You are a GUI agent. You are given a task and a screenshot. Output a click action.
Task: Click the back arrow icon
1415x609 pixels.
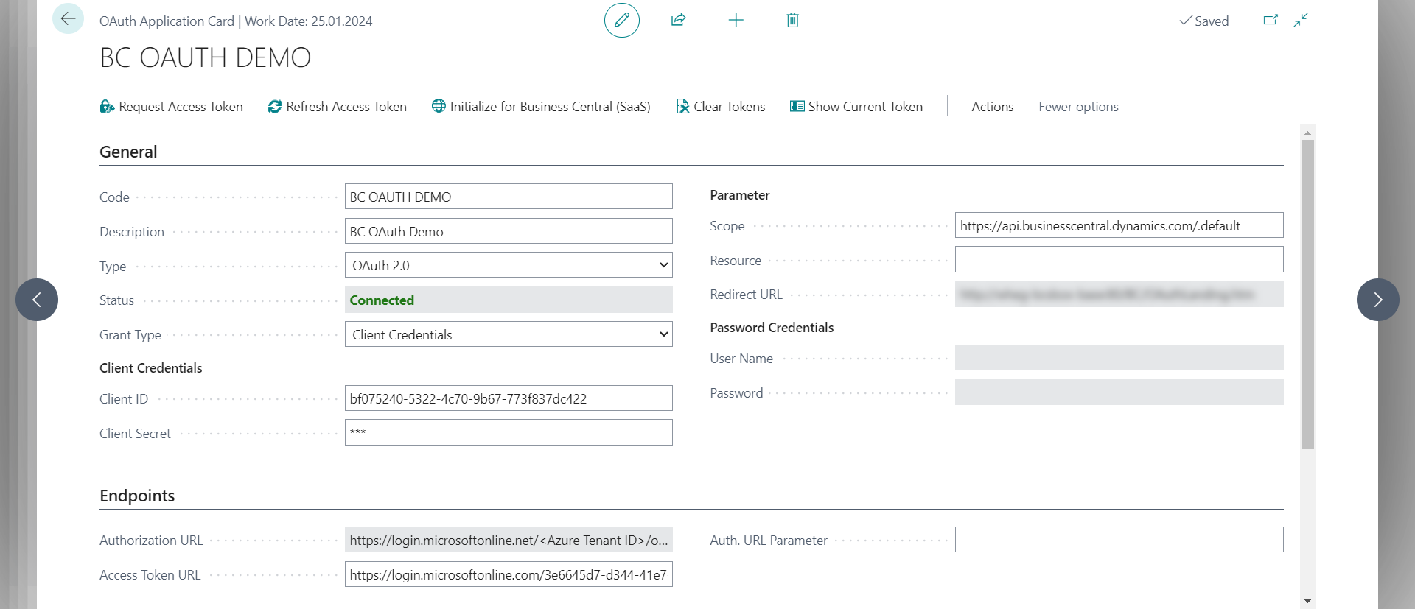68,19
